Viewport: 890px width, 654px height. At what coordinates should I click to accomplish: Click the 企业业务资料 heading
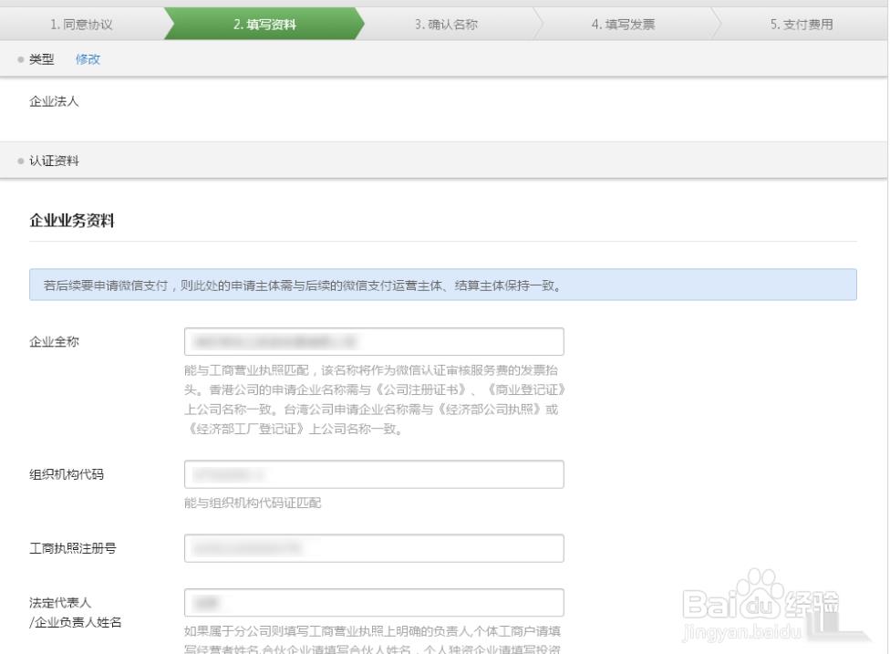72,220
